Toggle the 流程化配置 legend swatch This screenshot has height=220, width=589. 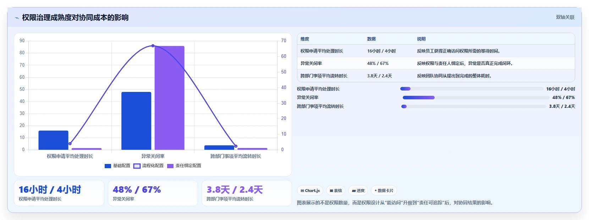click(137, 166)
